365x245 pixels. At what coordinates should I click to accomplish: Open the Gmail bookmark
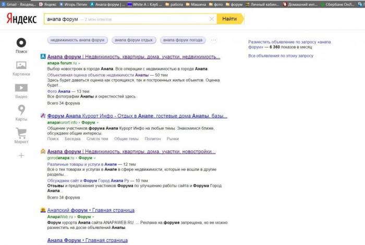pyautogui.click(x=18, y=4)
